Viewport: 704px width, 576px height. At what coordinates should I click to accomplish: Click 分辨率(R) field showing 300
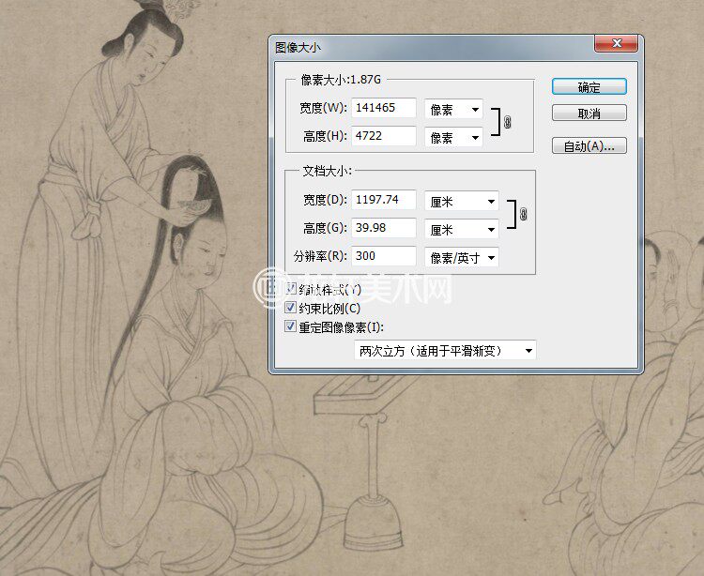coord(384,256)
